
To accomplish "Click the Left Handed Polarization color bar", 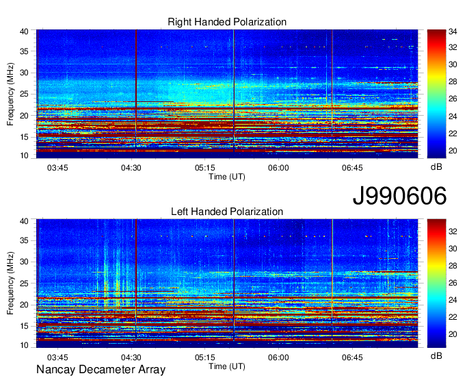I will pos(436,283).
